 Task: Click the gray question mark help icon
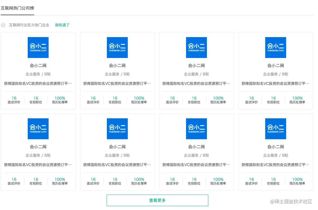pos(3,25)
